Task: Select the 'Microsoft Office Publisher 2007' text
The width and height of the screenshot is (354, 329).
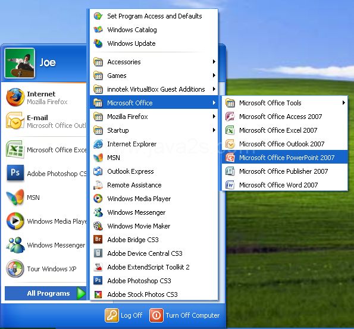Action: [284, 171]
